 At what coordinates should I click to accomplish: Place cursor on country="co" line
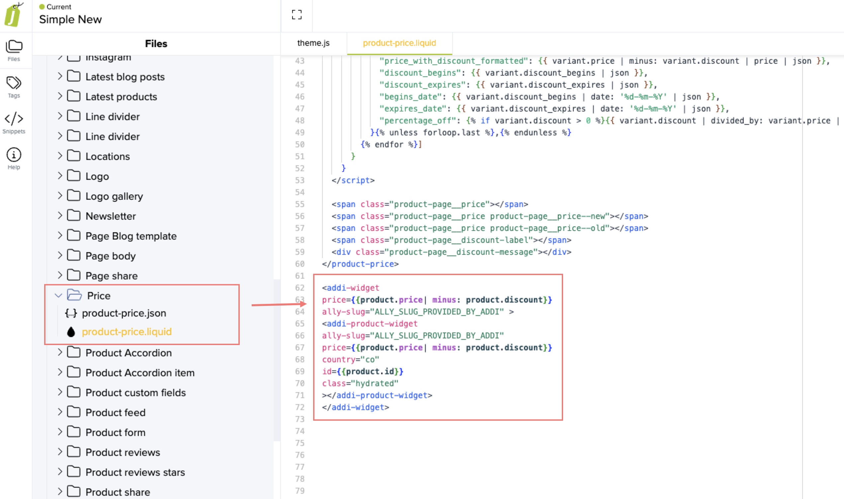point(350,359)
